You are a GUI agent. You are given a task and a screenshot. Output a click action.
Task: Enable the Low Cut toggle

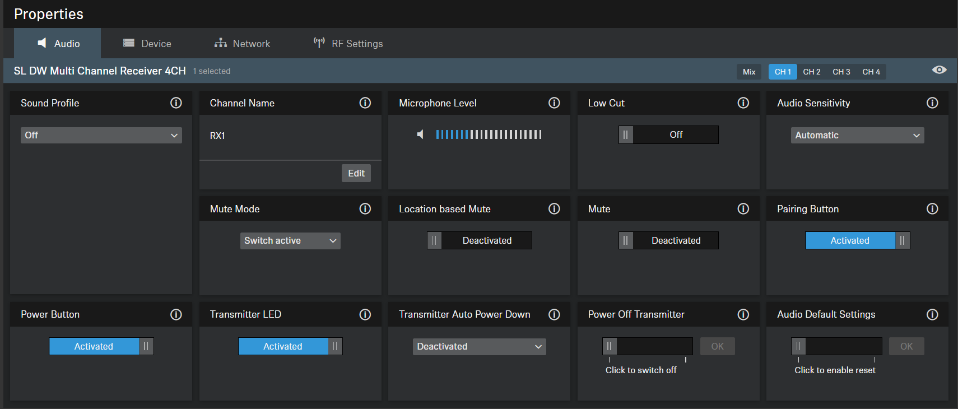point(668,135)
